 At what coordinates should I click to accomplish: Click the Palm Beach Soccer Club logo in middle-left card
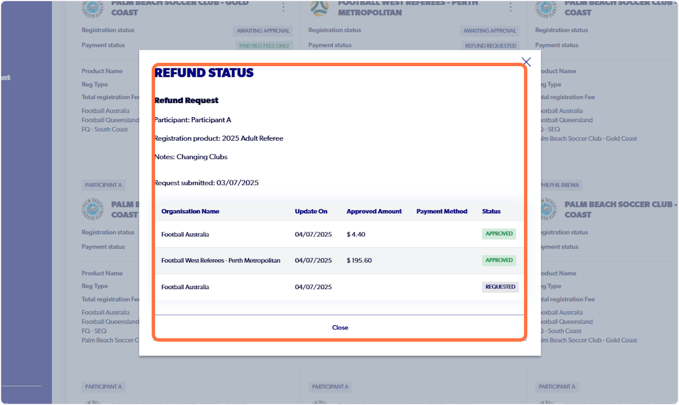click(x=93, y=210)
